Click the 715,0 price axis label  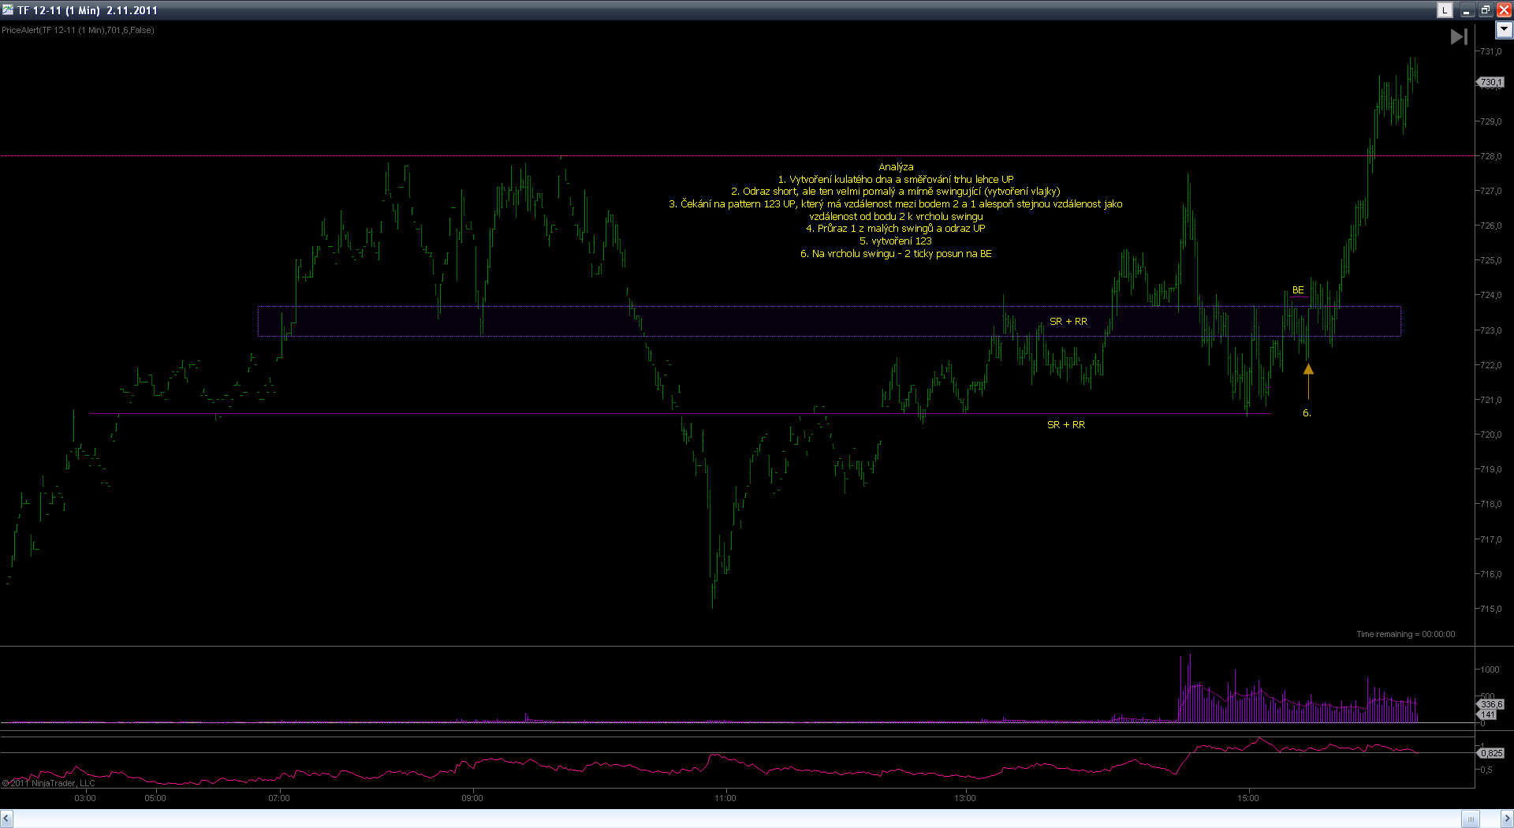1491,609
